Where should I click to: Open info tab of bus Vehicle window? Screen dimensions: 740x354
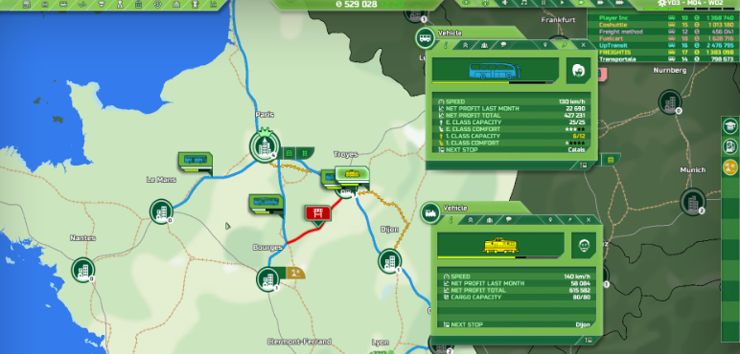pos(446,45)
